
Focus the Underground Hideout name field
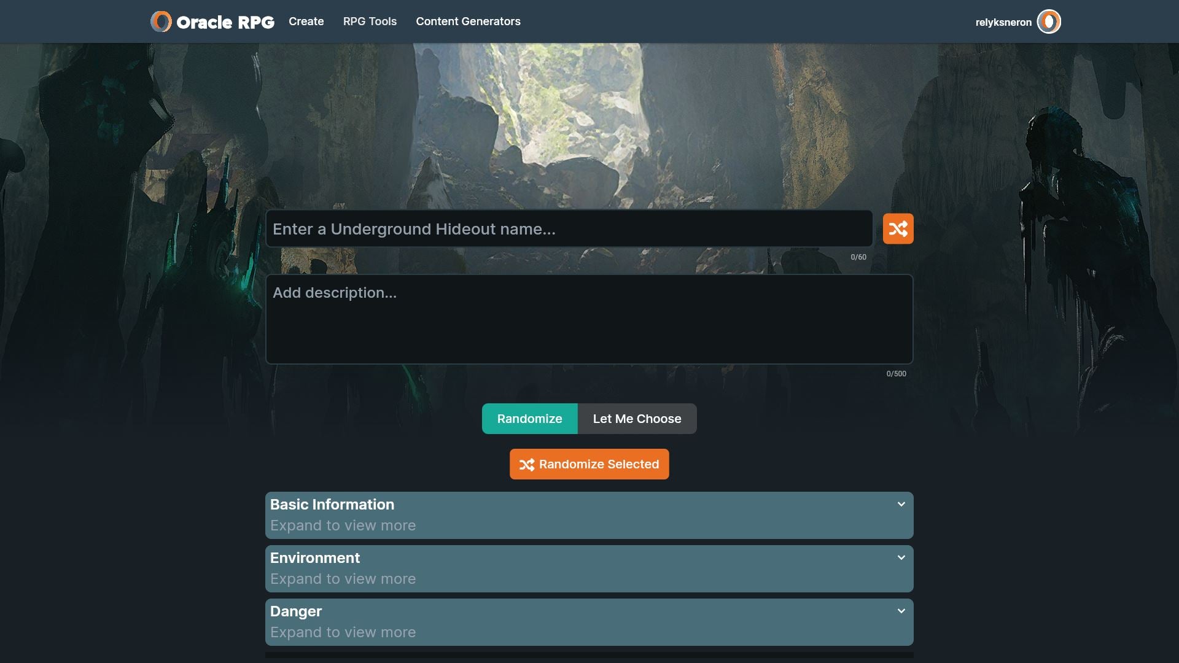(569, 229)
